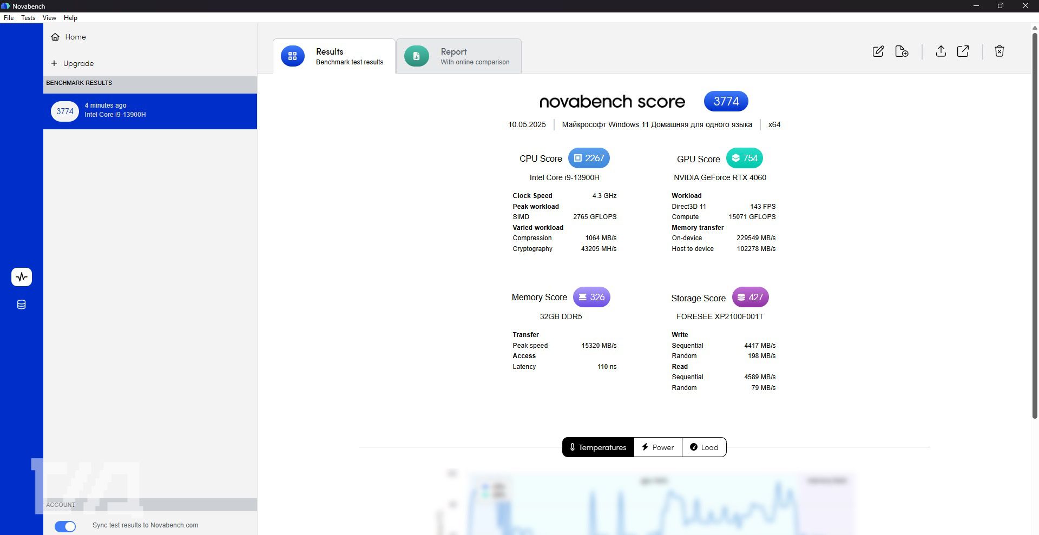This screenshot has width=1039, height=535.
Task: Click the 10.05.2025 date text
Action: (x=527, y=124)
